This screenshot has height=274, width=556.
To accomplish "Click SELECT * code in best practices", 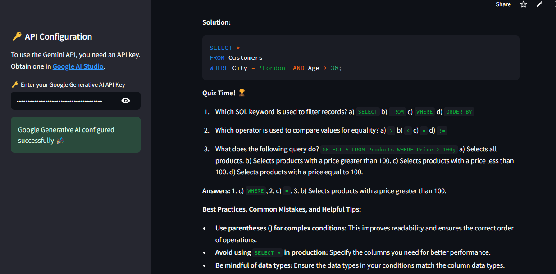I will point(268,253).
